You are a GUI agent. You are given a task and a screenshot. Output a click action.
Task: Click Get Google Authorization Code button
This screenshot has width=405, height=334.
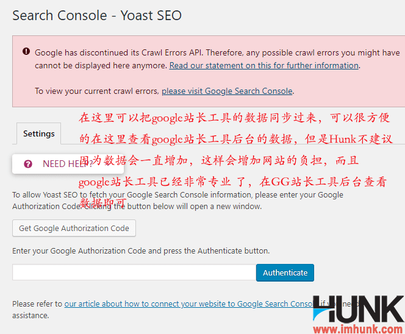tap(74, 228)
